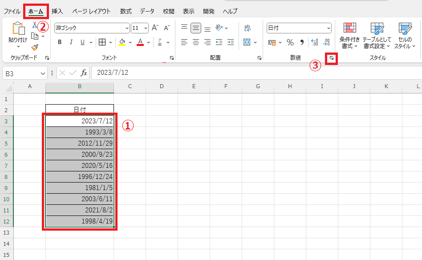Decrease indent

point(219,42)
